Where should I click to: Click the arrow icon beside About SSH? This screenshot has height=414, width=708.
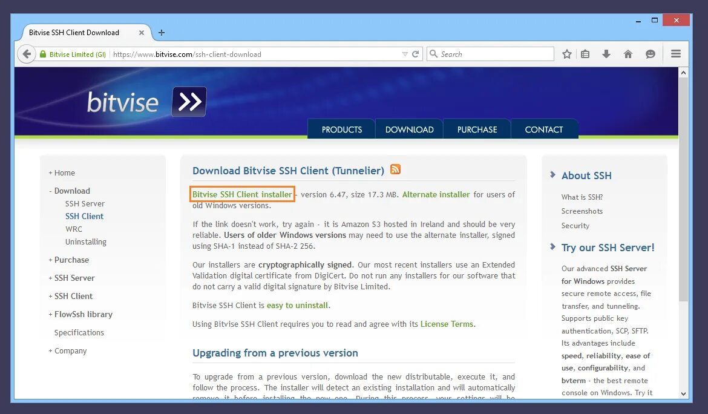click(x=552, y=175)
